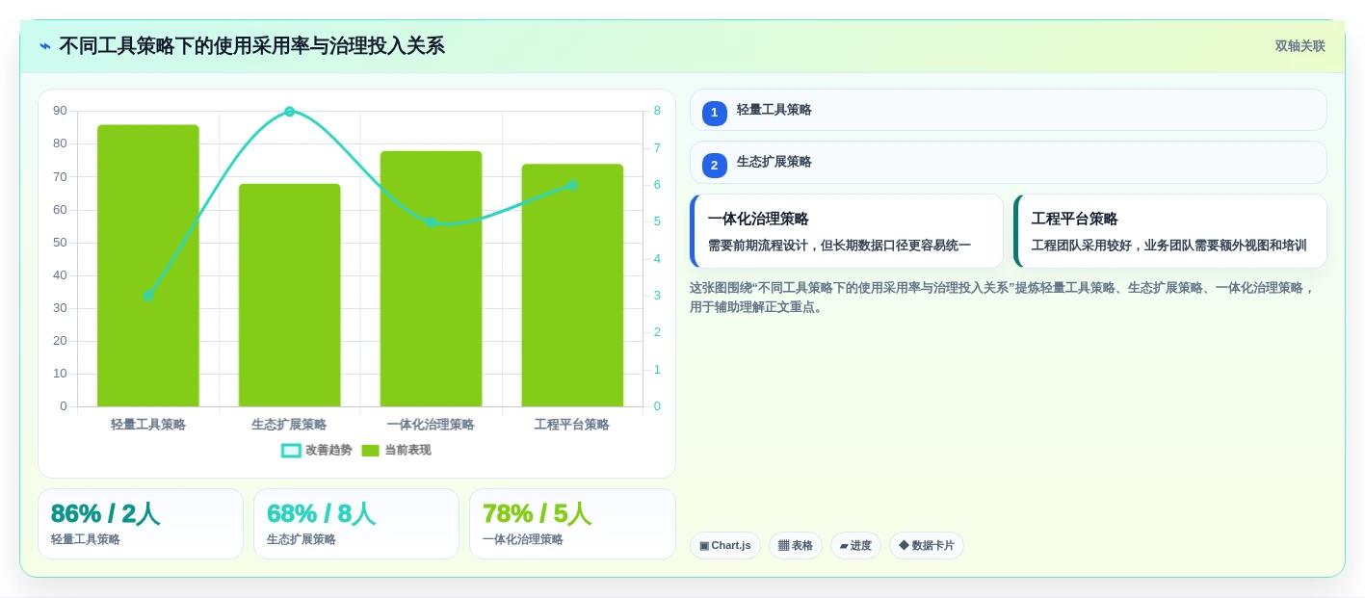
Task: Click the 数据卡片 tag chip
Action: (x=927, y=546)
